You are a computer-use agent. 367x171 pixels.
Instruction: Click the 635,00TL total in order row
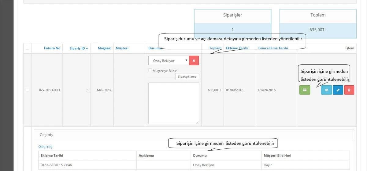tap(214, 90)
